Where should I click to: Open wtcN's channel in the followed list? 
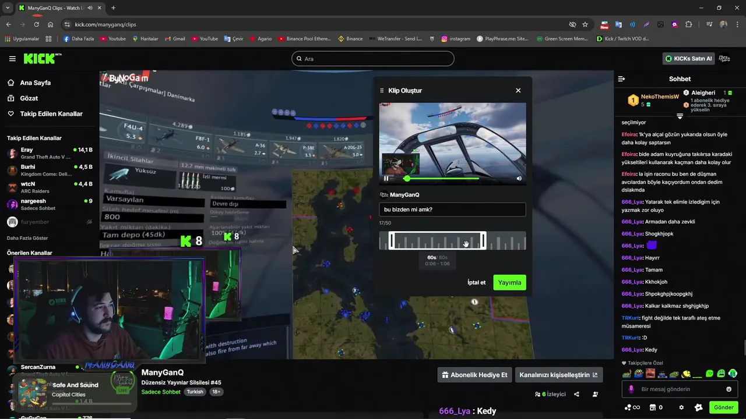pos(50,187)
